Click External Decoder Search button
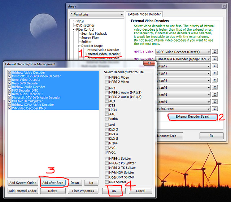Image resolution: width=231 pixels, height=202 pixels. tap(193, 117)
